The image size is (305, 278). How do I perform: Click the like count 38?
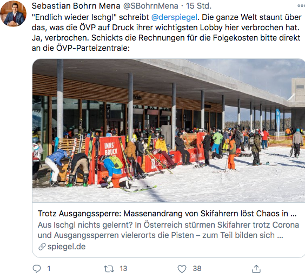click(197, 269)
